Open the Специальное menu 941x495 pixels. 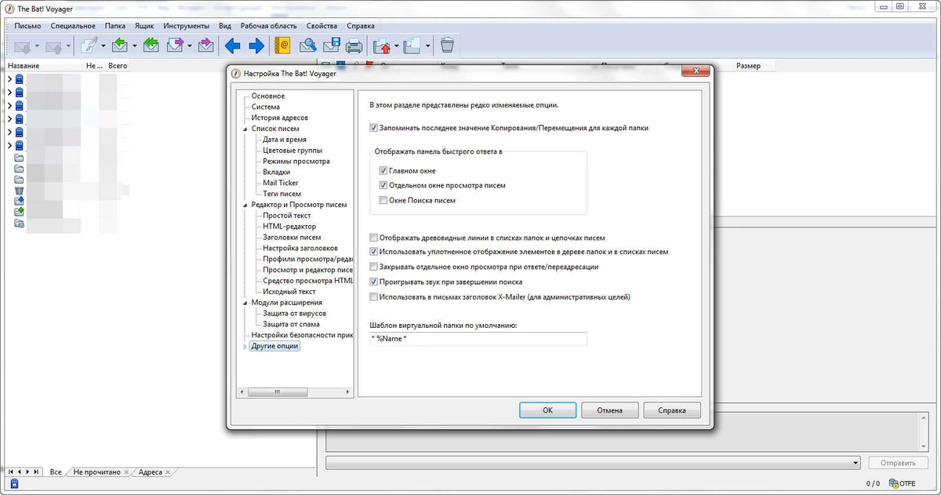coord(73,26)
